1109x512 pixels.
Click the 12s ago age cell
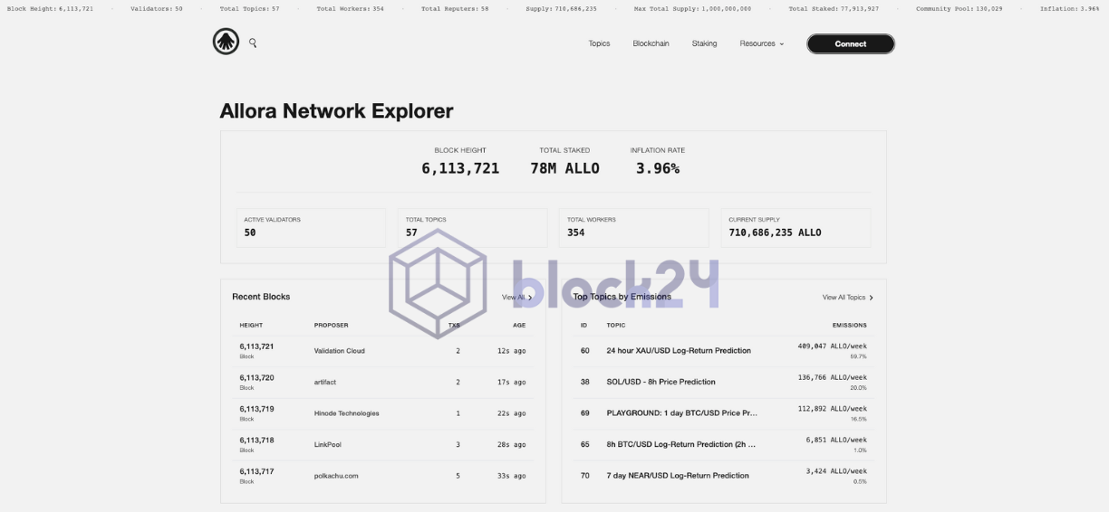pyautogui.click(x=511, y=351)
